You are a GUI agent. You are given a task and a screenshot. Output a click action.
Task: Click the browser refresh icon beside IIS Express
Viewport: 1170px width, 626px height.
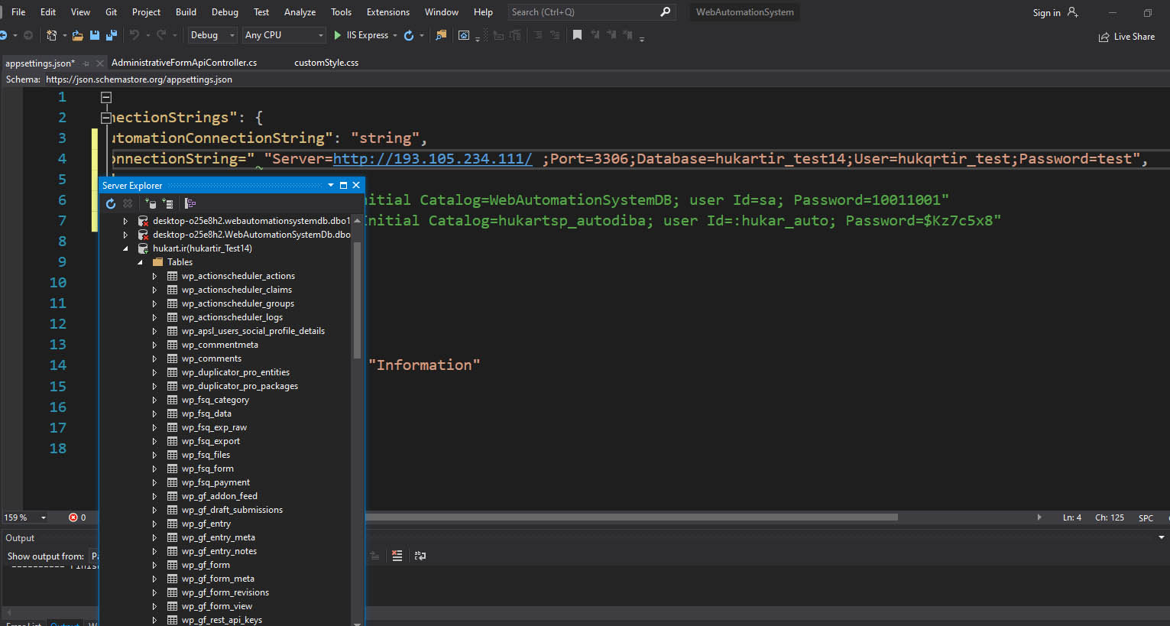[x=409, y=35]
